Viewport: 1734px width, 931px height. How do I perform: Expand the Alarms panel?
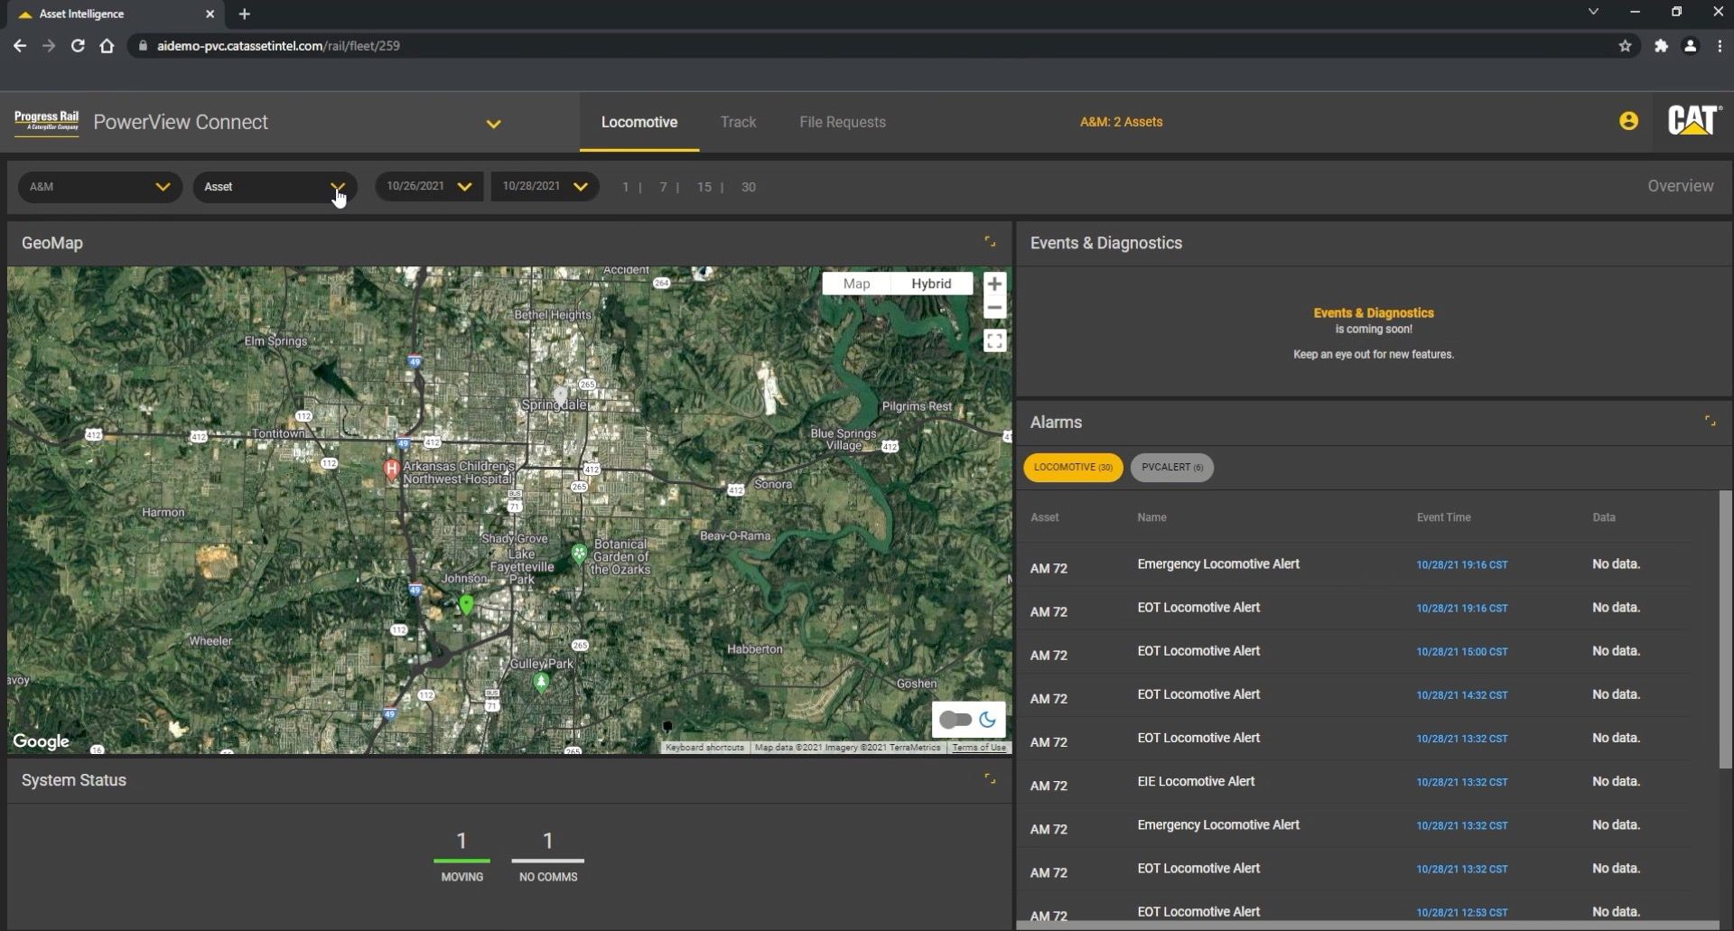pyautogui.click(x=1710, y=420)
